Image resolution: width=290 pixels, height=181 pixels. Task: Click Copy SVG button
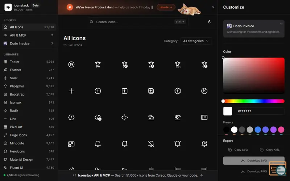pyautogui.click(x=238, y=150)
